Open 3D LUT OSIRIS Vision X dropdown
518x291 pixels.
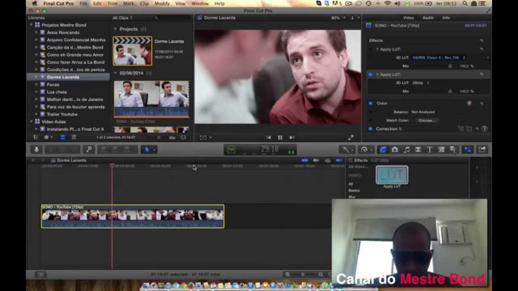coord(439,58)
